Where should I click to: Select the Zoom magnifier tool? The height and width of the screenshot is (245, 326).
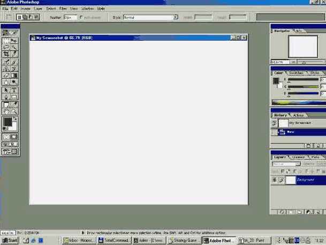click(x=14, y=112)
